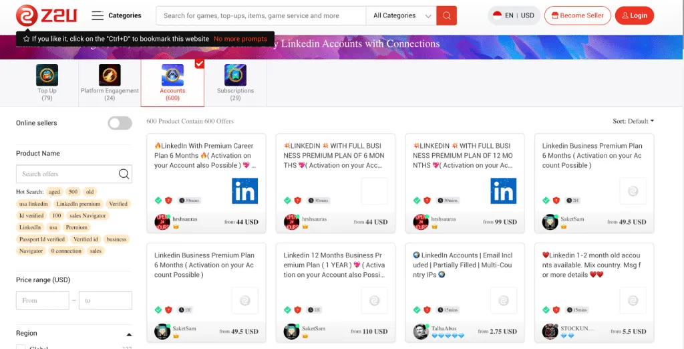This screenshot has width=684, height=349.
Task: Click green verified badge on TalhaAbus card
Action: pyautogui.click(x=417, y=310)
